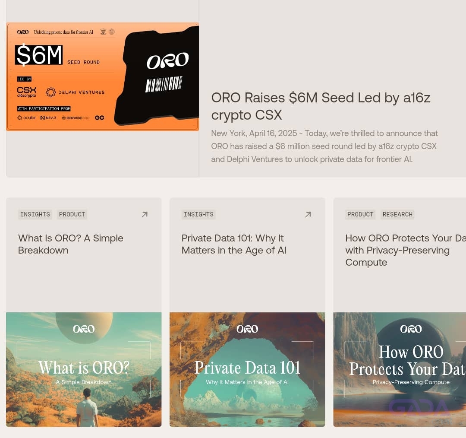
Task: Click the ocular logo in banner
Action: [26, 117]
